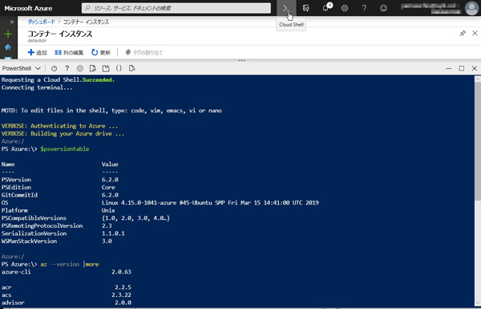This screenshot has height=309, width=481.
Task: Open the editor curly braces icon
Action: [x=119, y=68]
